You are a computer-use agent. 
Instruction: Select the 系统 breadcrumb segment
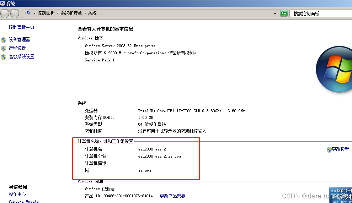click(x=92, y=13)
